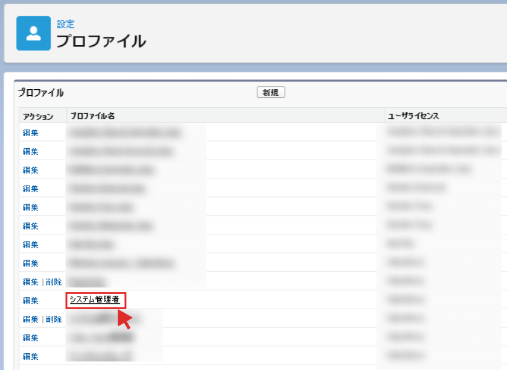Click 編集 in the last visible row
This screenshot has height=370, width=507.
pos(30,356)
